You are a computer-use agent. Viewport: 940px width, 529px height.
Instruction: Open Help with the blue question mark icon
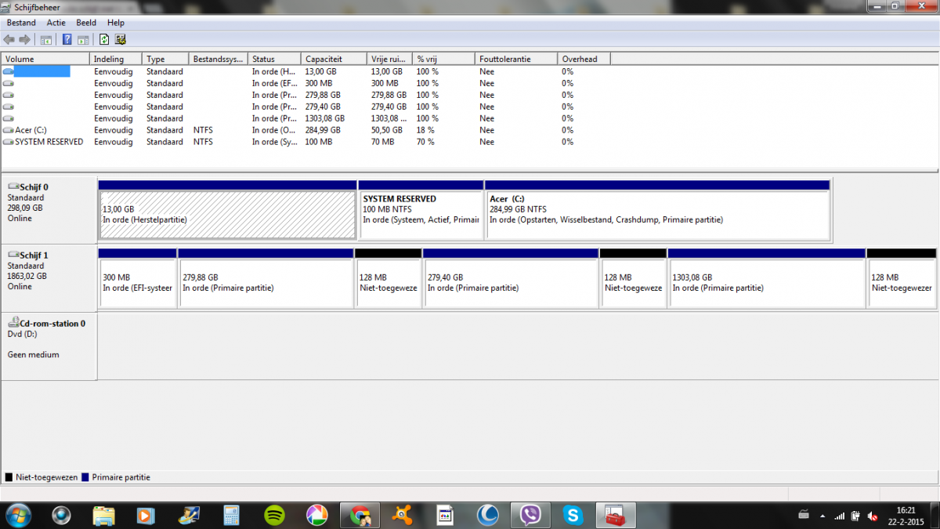(x=67, y=39)
